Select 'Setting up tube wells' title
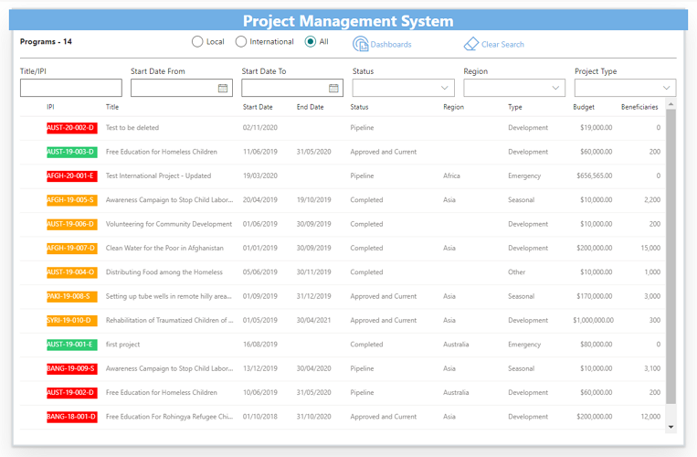697x457 pixels. 169,296
